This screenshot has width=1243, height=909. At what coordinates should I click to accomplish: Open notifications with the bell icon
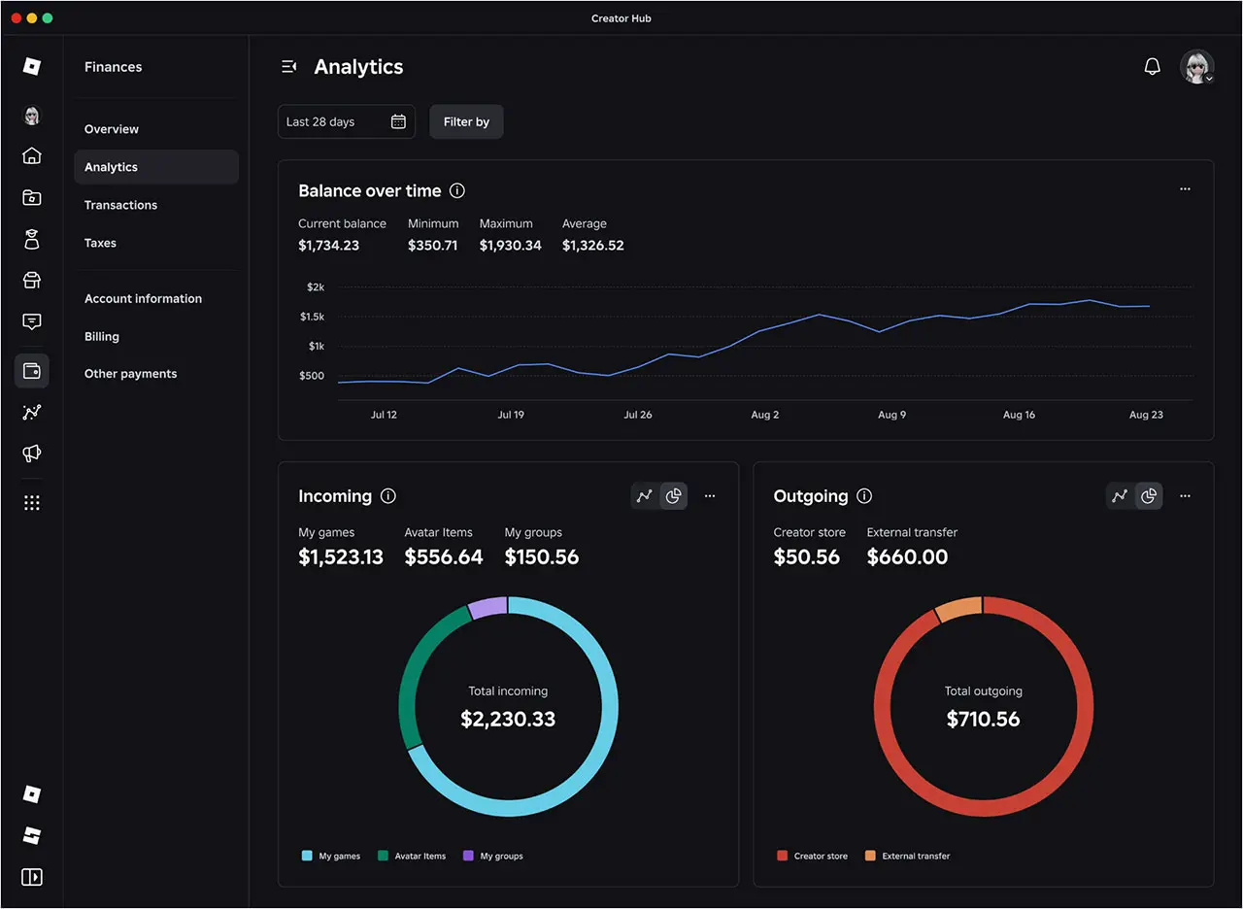(x=1153, y=67)
